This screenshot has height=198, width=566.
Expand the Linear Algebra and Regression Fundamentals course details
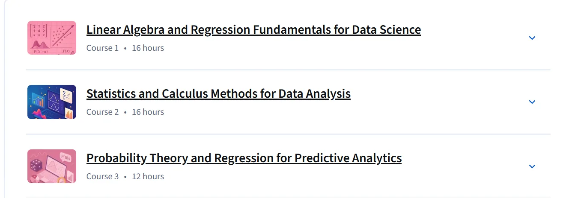click(x=532, y=38)
